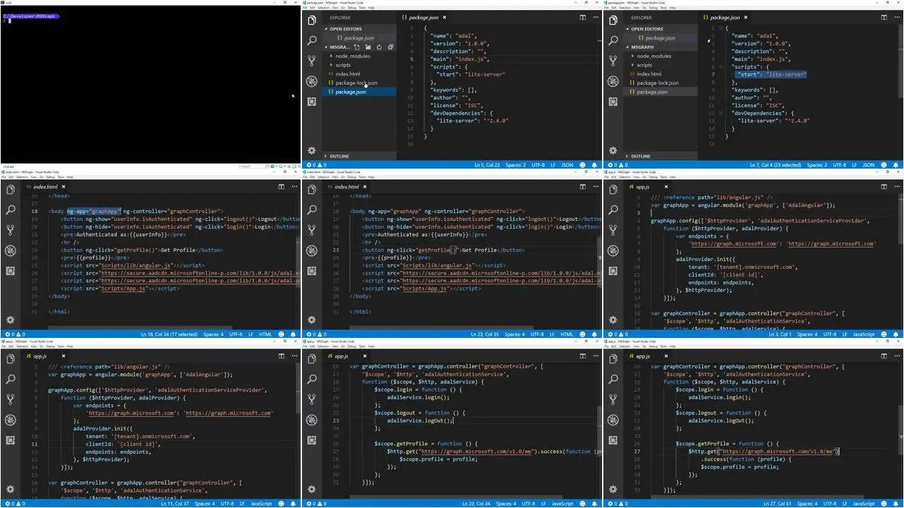Open Extensions icon in window with Ln 18, Col 24
Image resolution: width=904 pixels, height=508 pixels.
pyautogui.click(x=11, y=271)
